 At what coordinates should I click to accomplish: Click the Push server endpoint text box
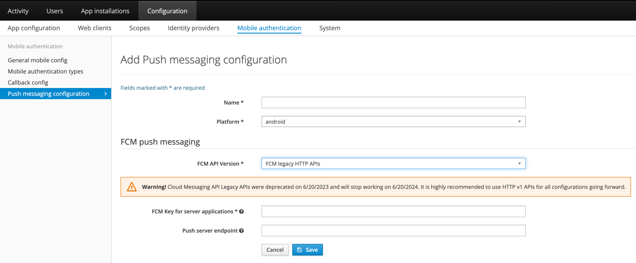tap(393, 230)
